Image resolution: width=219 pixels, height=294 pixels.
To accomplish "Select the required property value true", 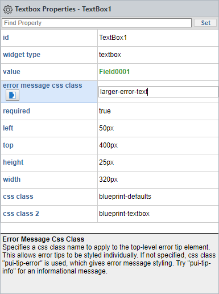I will (x=105, y=111).
